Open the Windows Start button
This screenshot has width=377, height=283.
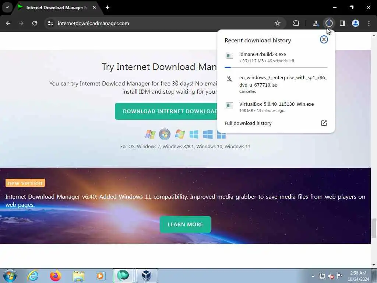coord(10,276)
